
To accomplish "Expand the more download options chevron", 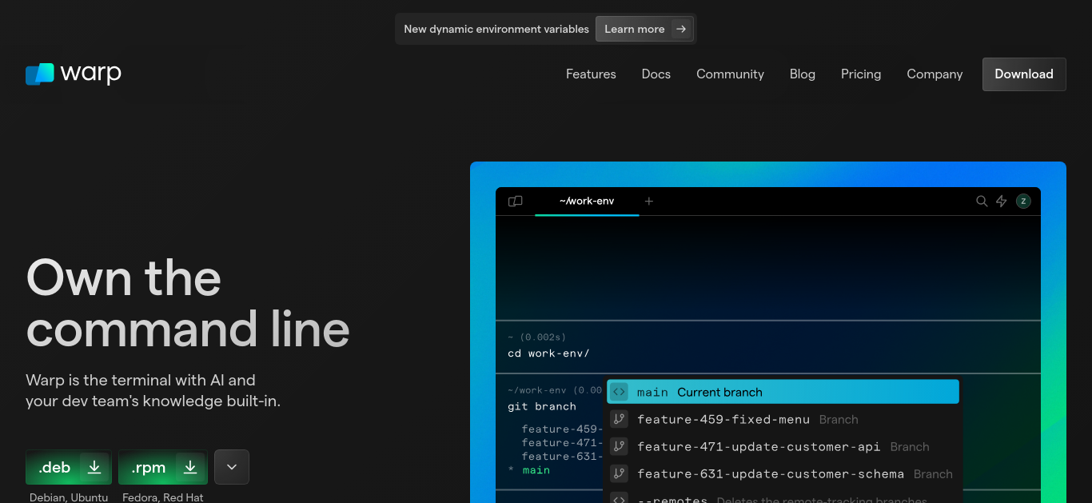I will coord(232,467).
